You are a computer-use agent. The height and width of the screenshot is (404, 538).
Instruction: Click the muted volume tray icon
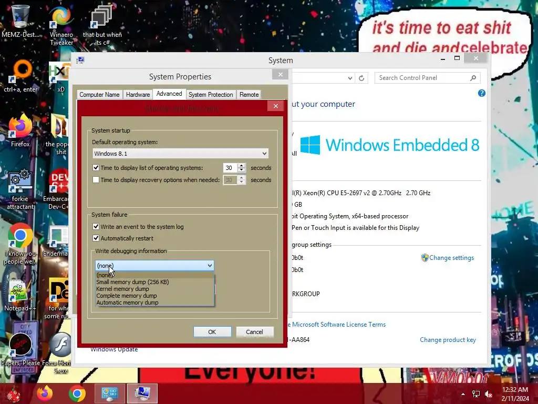point(489,394)
